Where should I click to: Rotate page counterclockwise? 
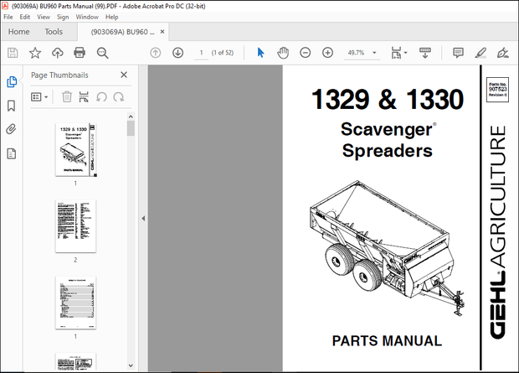pos(101,97)
